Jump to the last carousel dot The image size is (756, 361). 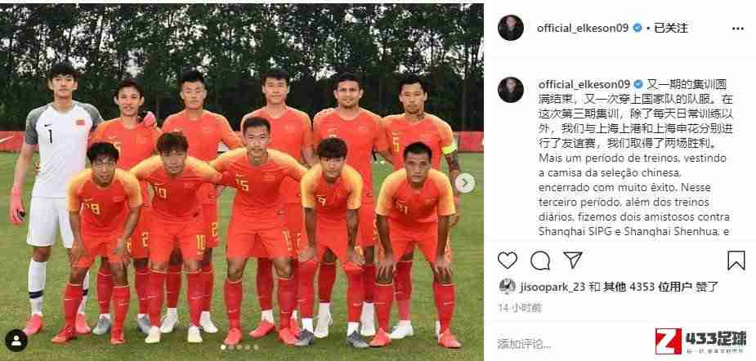[x=256, y=347]
